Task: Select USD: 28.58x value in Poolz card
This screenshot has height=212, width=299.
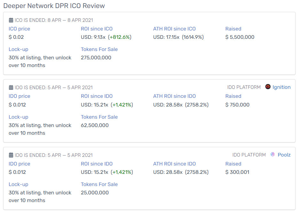Action: [x=168, y=172]
